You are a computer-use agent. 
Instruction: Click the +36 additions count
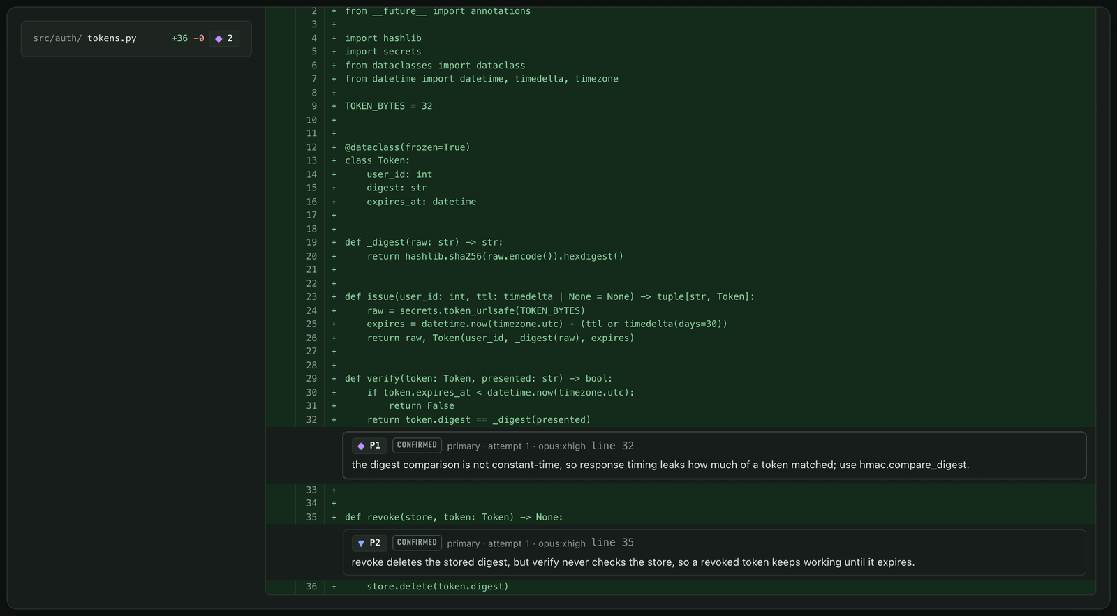pyautogui.click(x=179, y=38)
